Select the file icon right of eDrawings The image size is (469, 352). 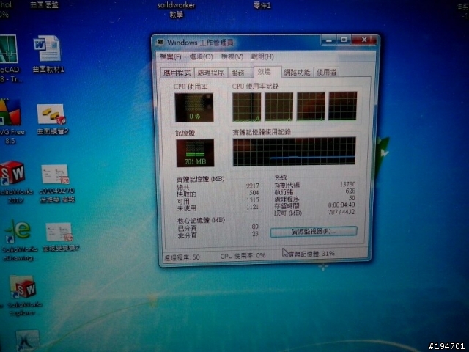[60, 236]
